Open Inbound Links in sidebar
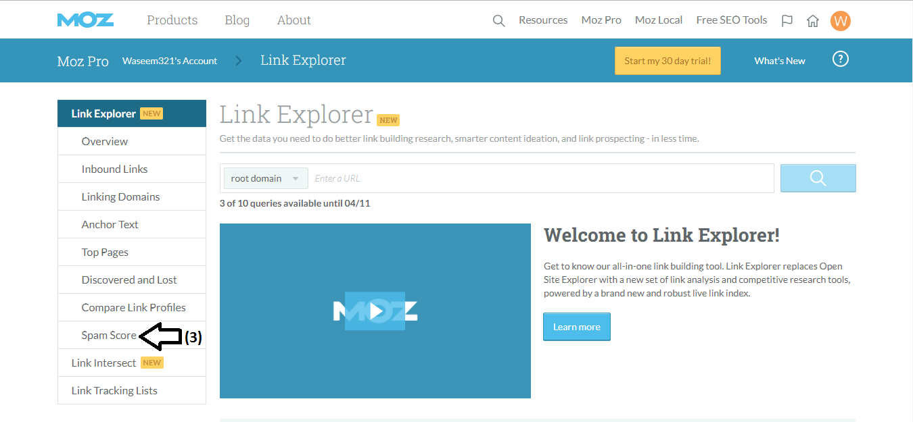This screenshot has height=422, width=913. 132,169
